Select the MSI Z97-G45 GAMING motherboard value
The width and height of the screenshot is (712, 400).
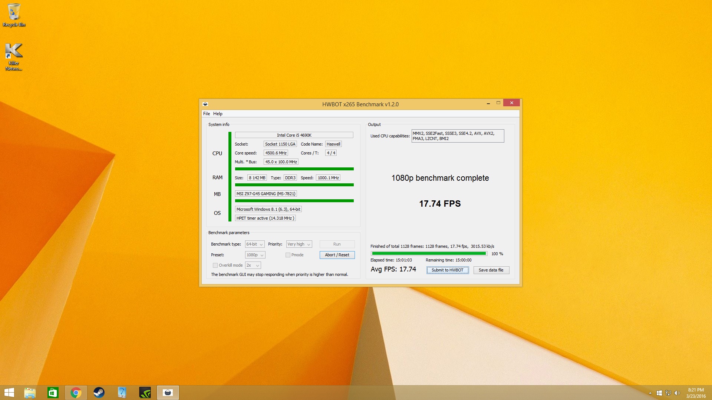click(266, 194)
